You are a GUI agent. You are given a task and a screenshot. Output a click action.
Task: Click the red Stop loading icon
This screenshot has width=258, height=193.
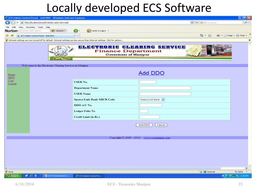(x=202, y=22)
